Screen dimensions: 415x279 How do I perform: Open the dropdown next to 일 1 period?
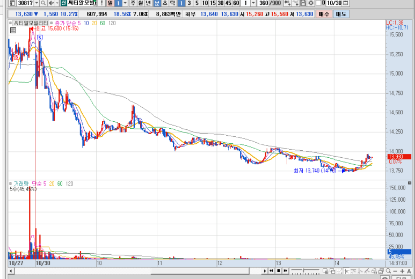click(125, 3)
